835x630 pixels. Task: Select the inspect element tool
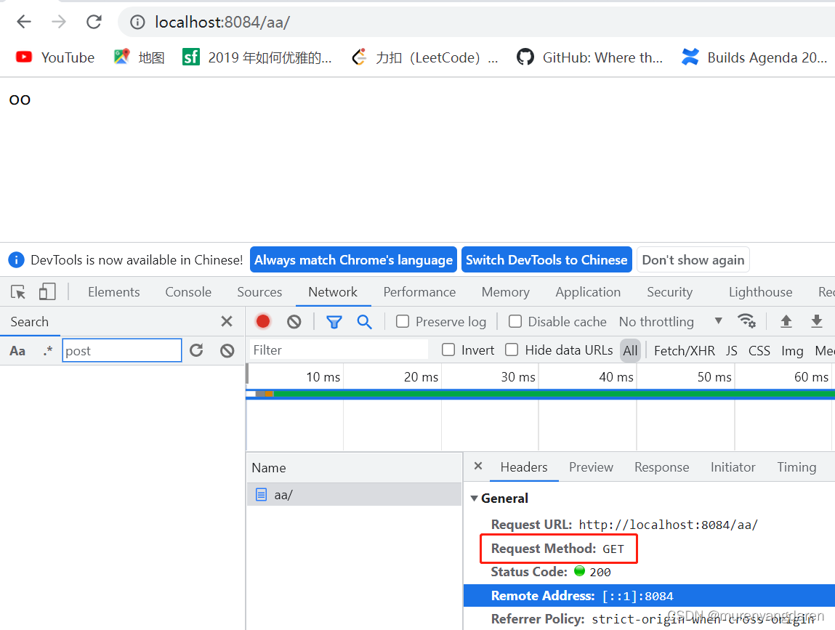(17, 291)
